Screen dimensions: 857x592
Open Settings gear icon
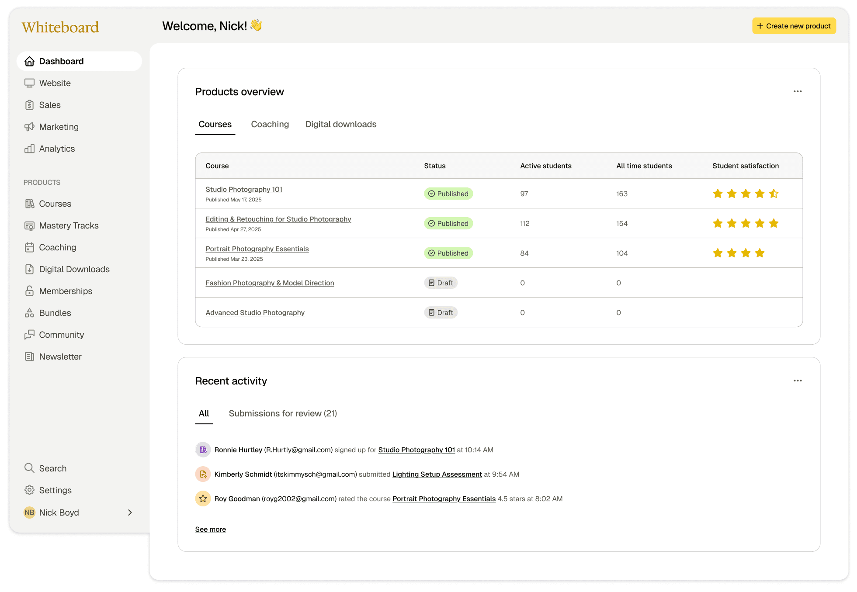(x=29, y=490)
